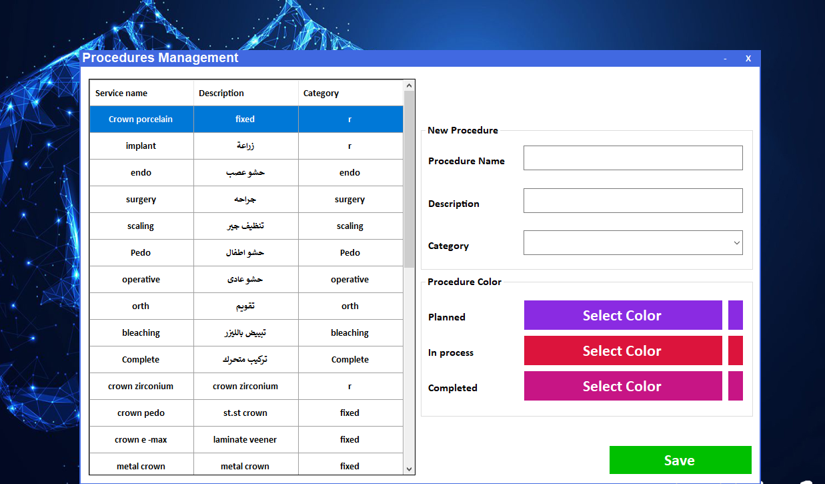
Task: Click the حشو عصب description cell
Action: (246, 173)
